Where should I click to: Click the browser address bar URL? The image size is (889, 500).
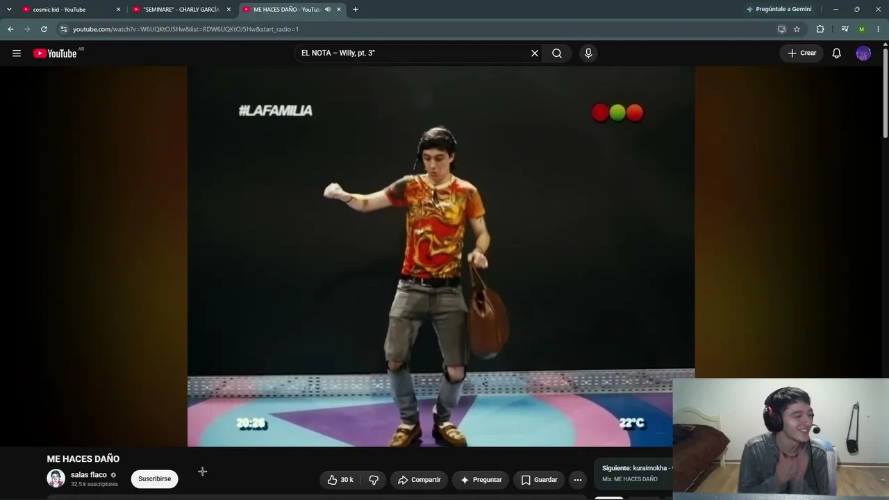click(185, 29)
